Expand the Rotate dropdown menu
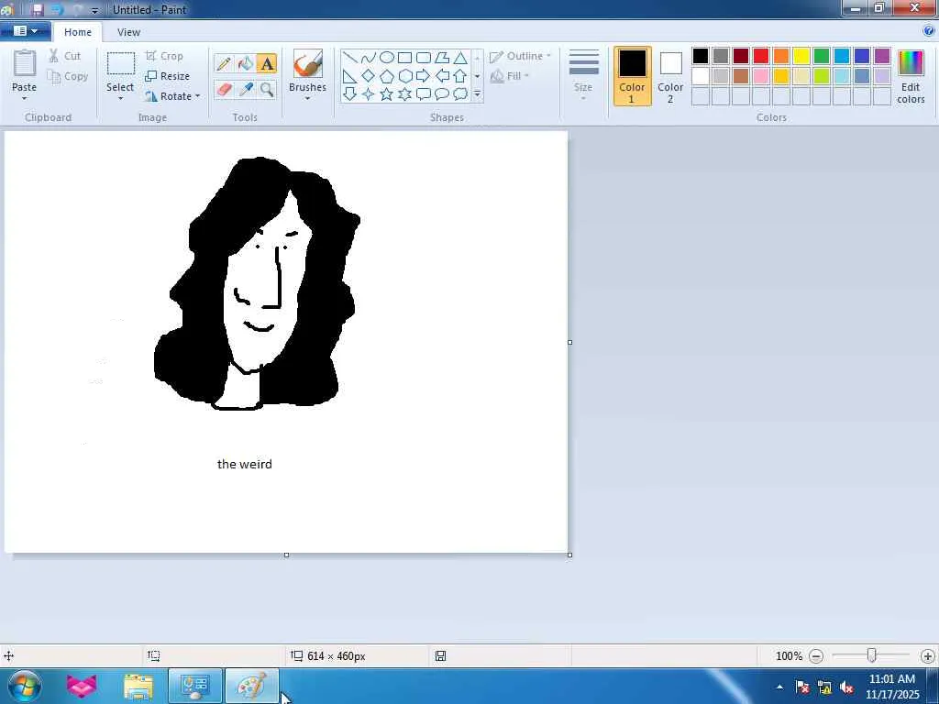Image resolution: width=939 pixels, height=704 pixels. (x=196, y=96)
